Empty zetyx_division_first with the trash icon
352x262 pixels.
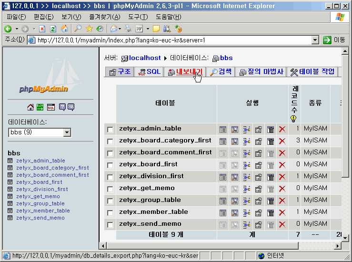[271, 177]
